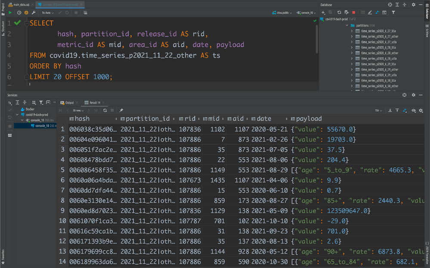
Task: Select highlighted console_10 service node
Action: 35,126
